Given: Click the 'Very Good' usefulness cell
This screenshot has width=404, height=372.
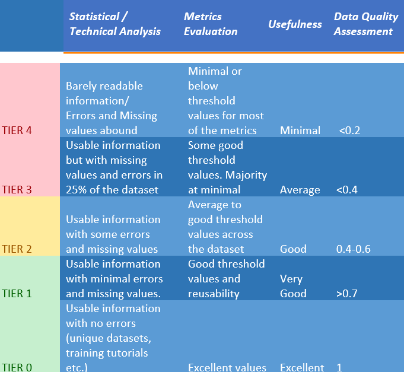Looking at the screenshot, I should coord(293,286).
